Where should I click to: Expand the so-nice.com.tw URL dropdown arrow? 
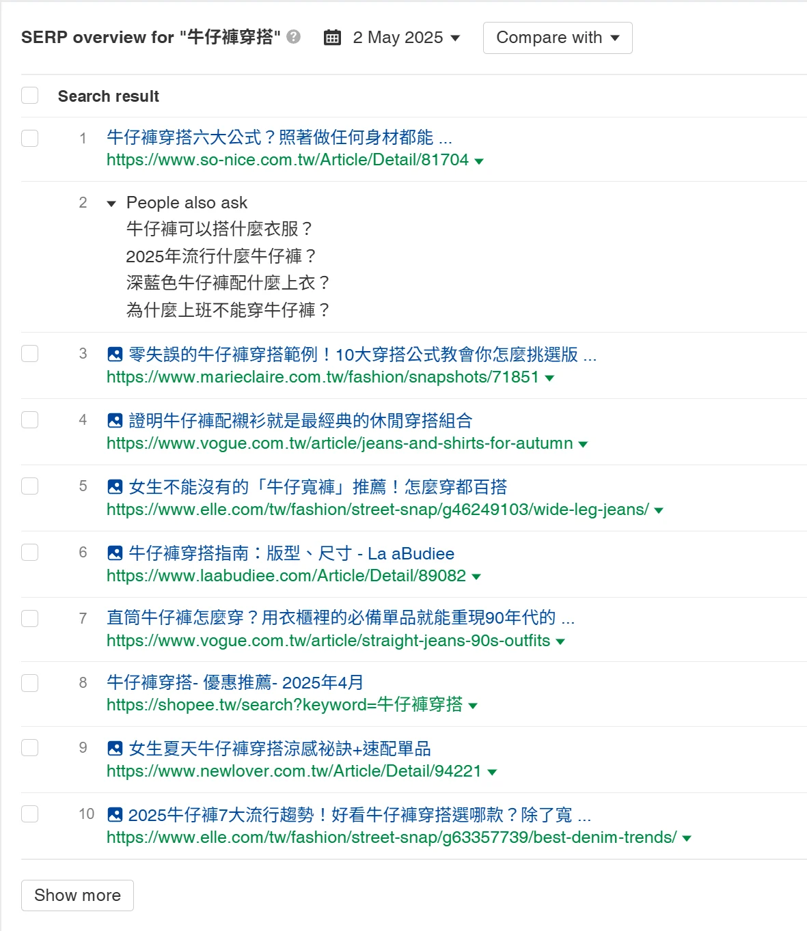coord(479,161)
